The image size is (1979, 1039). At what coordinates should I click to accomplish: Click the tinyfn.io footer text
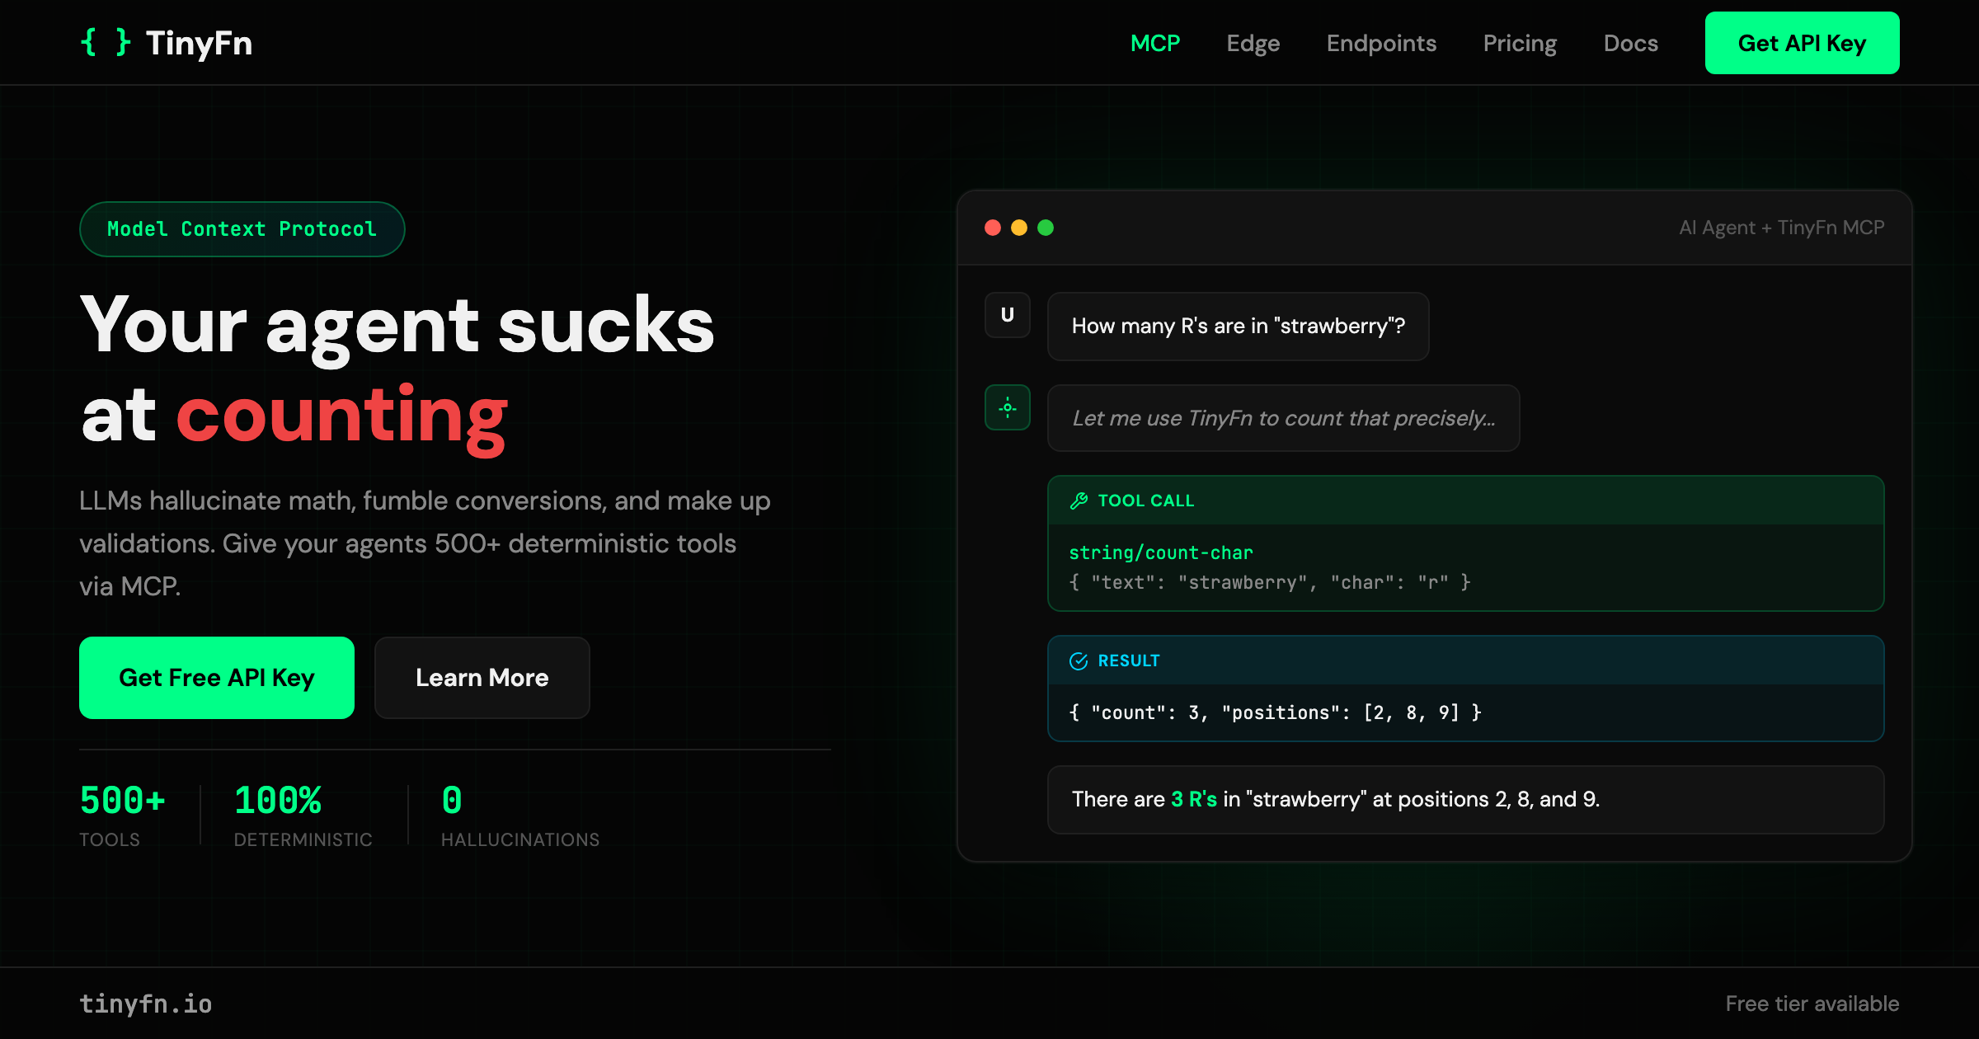coord(146,1004)
